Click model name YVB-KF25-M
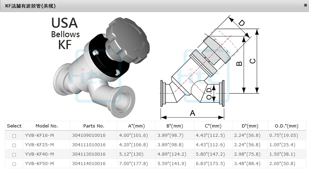 tap(39, 145)
